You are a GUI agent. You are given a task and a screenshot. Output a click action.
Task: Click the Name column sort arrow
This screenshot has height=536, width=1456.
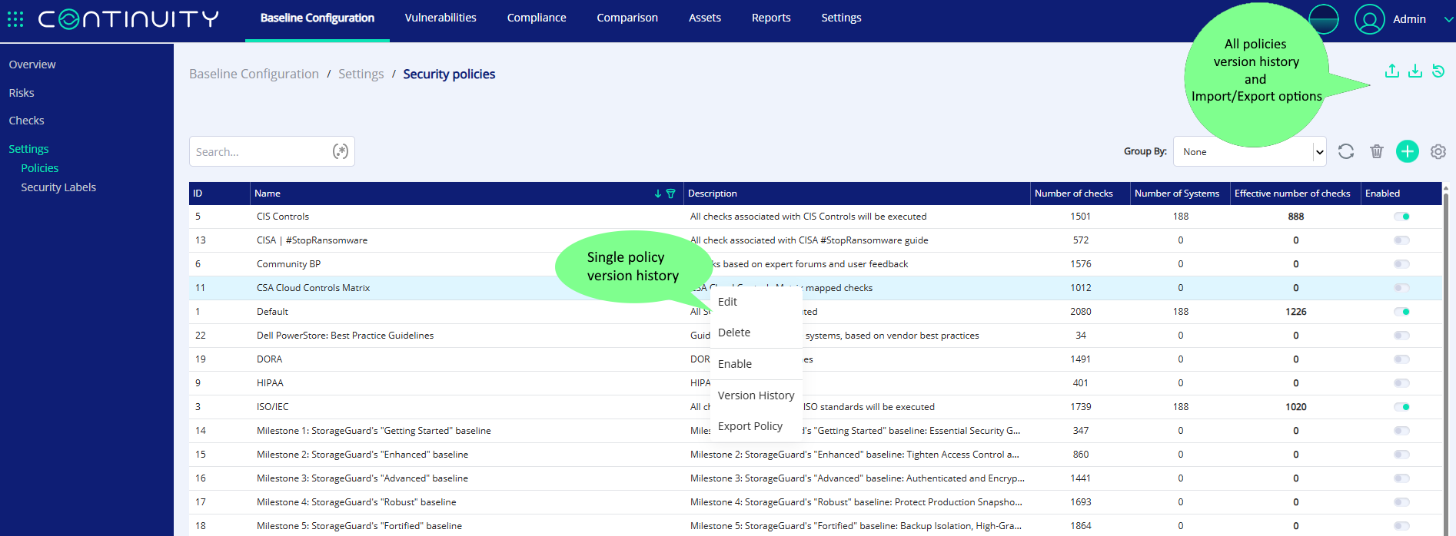coord(658,194)
